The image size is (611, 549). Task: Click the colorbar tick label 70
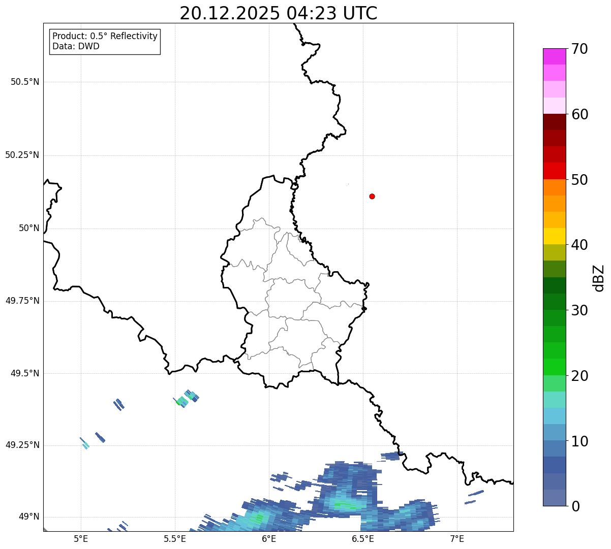coord(579,49)
